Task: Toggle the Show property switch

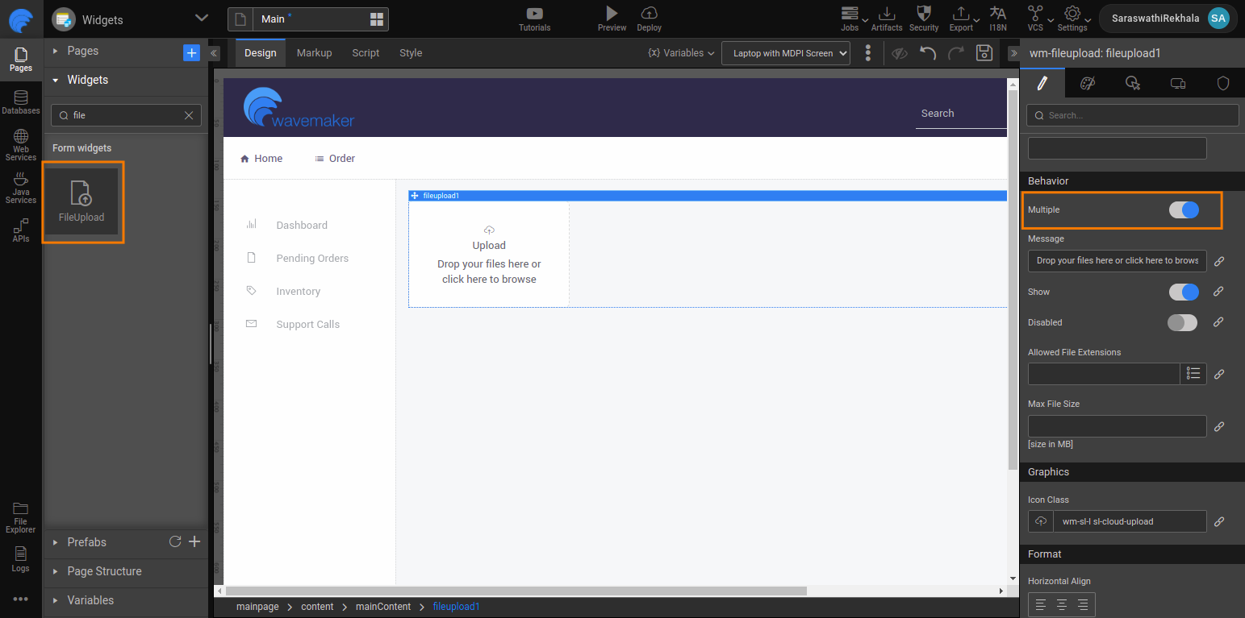Action: (x=1184, y=292)
